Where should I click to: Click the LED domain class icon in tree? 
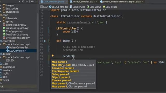tap(8, 60)
